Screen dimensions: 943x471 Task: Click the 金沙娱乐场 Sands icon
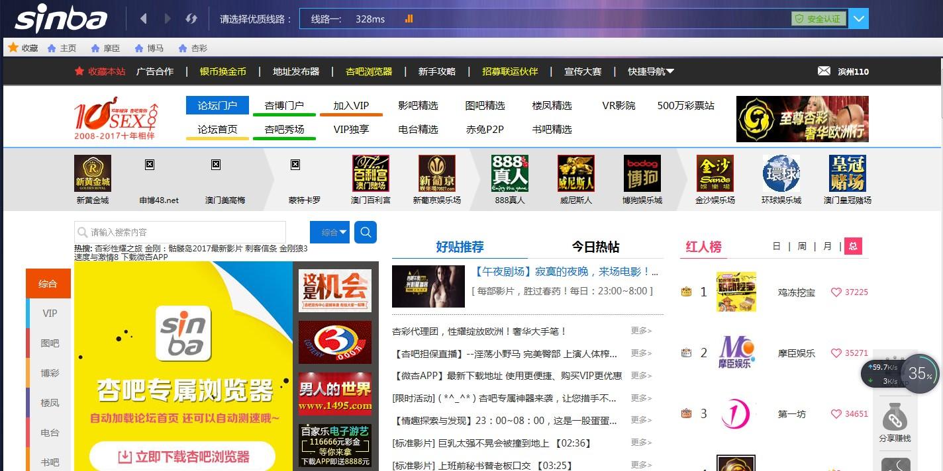click(x=715, y=173)
